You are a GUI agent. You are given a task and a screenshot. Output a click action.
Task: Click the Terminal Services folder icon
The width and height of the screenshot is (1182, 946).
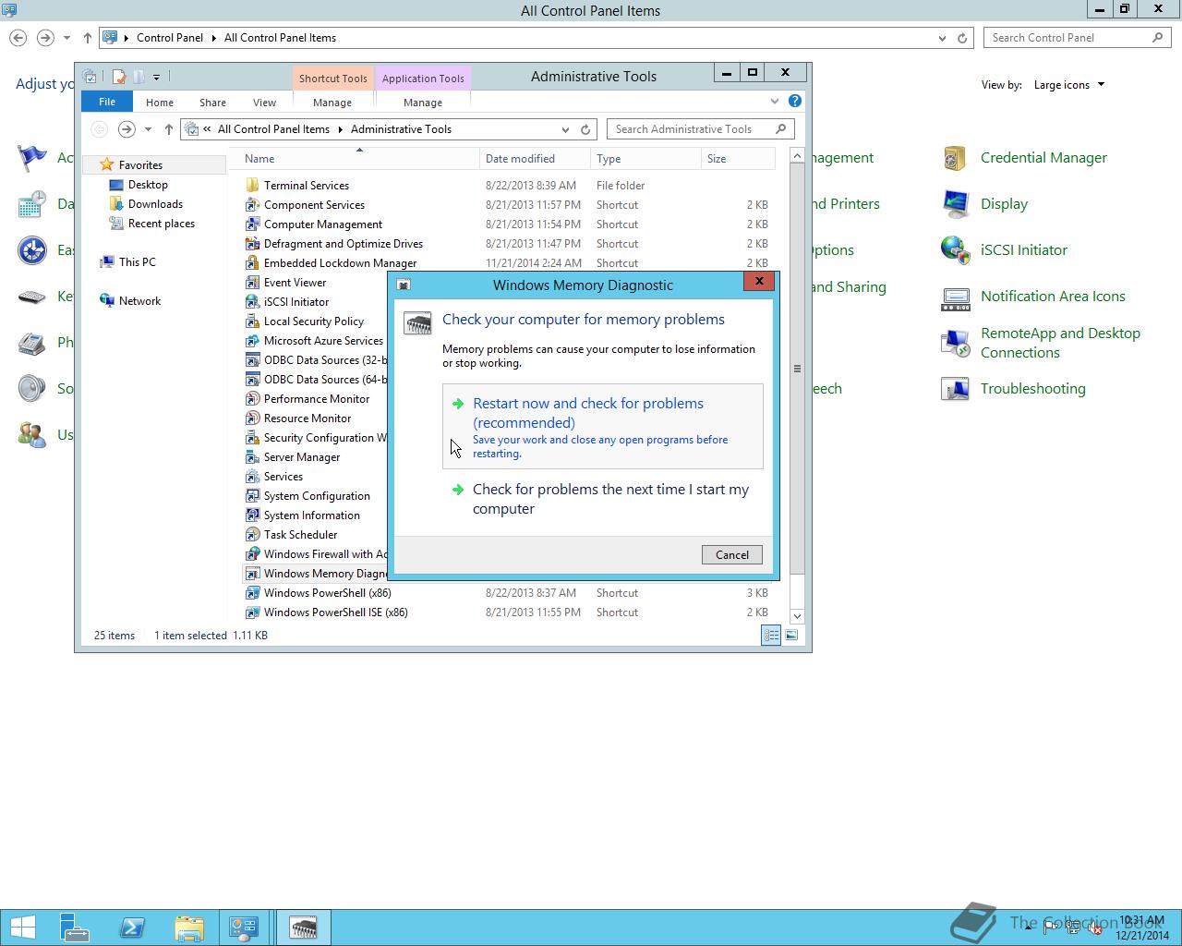point(252,186)
